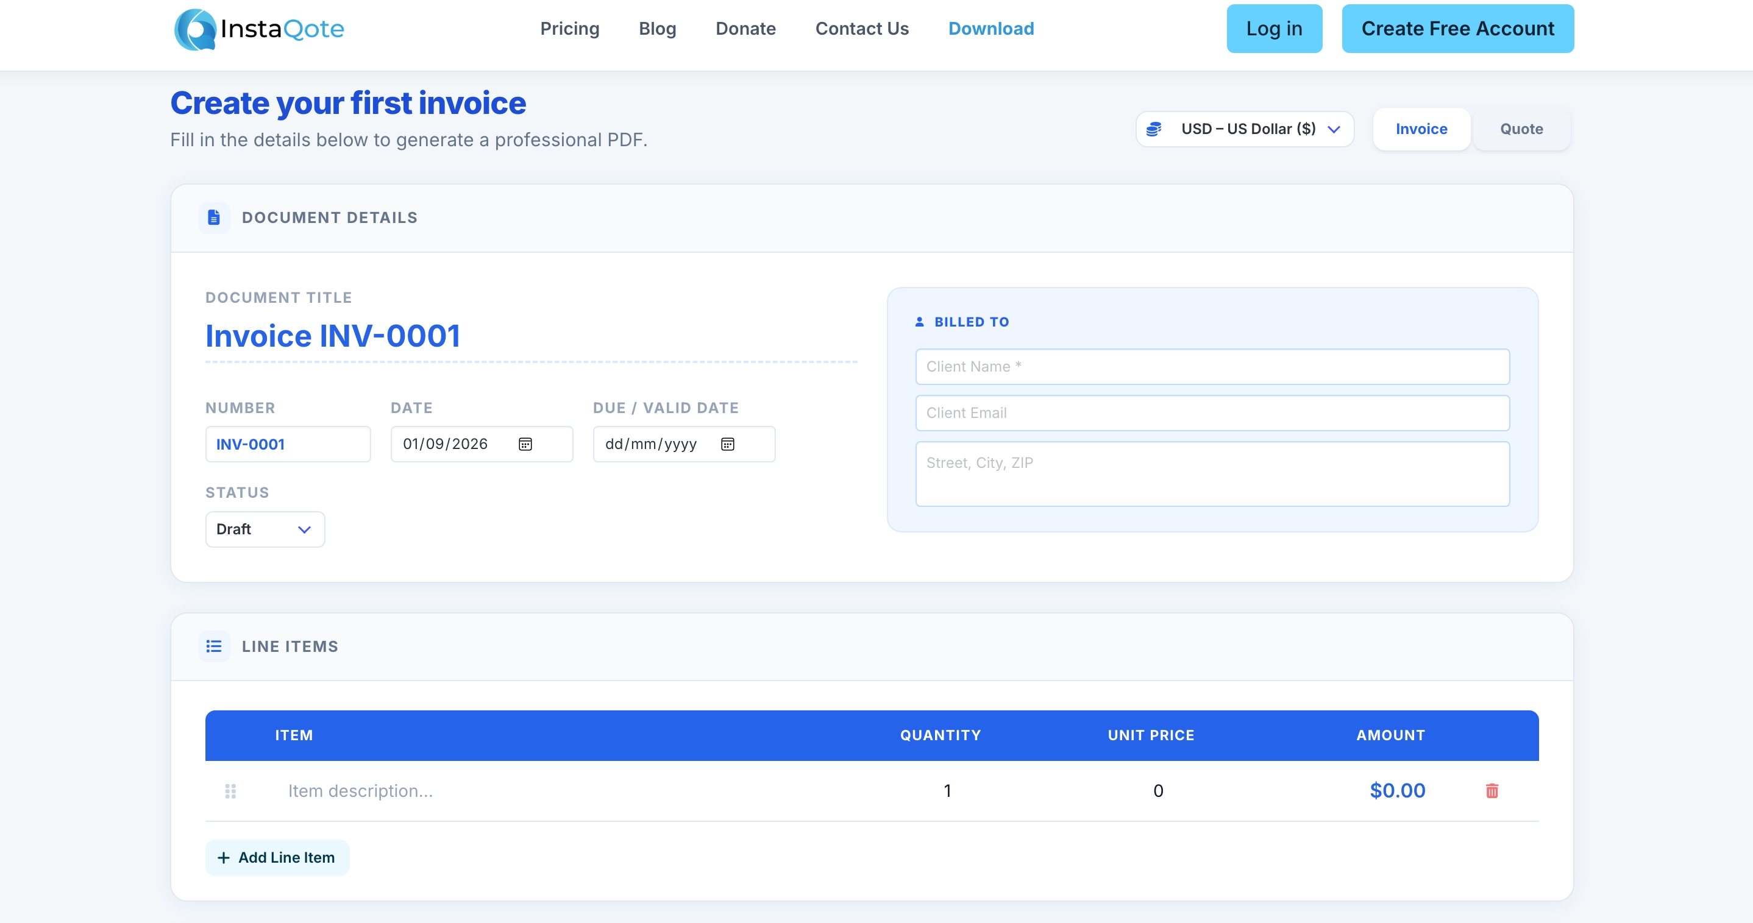This screenshot has height=923, width=1753.
Task: Click plus icon on Add Line Item
Action: (x=223, y=858)
